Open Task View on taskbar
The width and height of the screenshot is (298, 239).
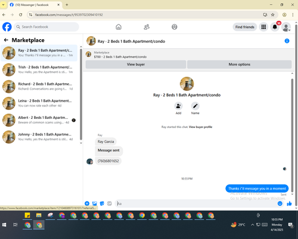tap(15, 225)
